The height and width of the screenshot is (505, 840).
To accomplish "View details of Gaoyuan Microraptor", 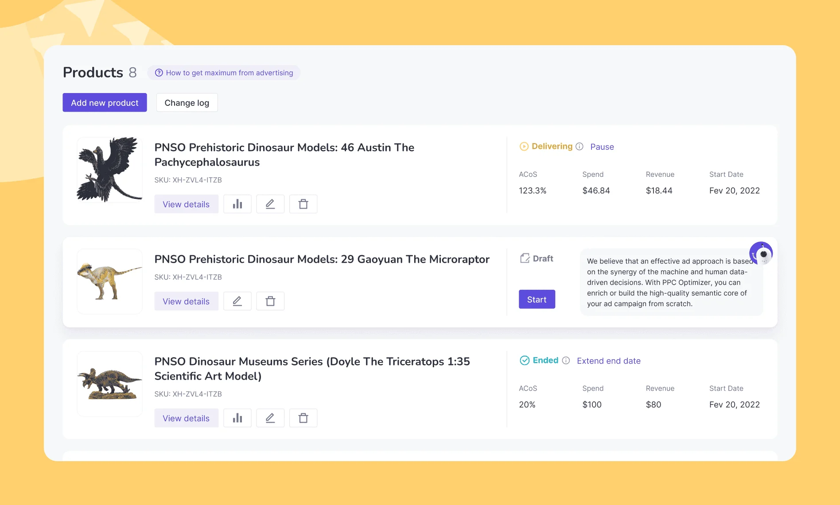I will coord(186,301).
